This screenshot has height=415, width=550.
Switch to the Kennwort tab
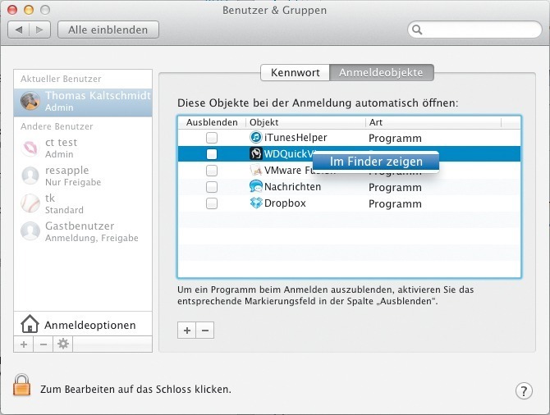pos(295,72)
